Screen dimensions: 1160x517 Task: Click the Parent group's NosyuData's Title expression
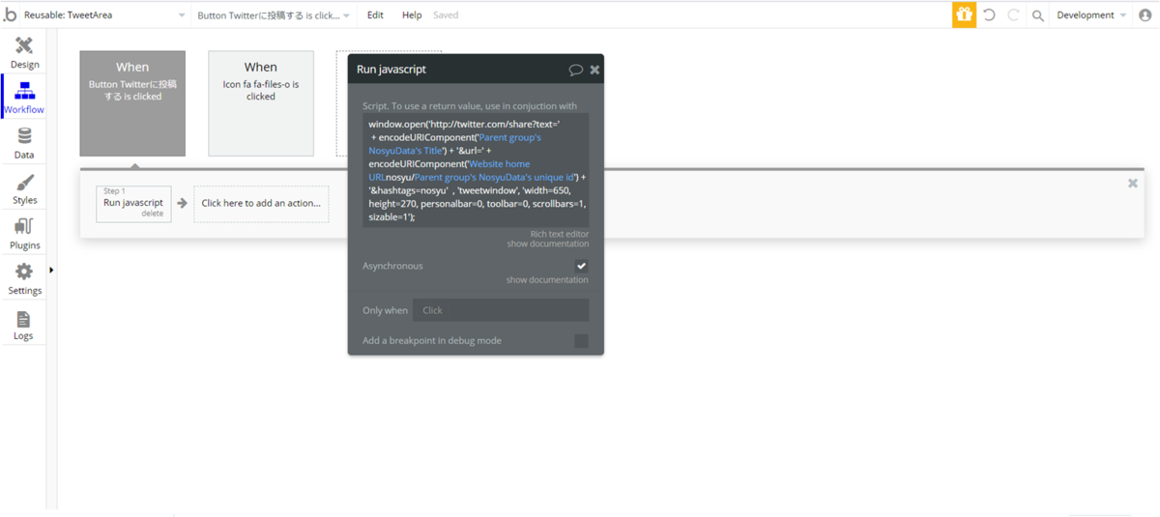tap(454, 144)
